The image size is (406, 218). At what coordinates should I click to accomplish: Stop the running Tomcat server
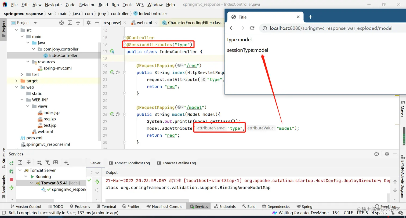click(x=12, y=179)
